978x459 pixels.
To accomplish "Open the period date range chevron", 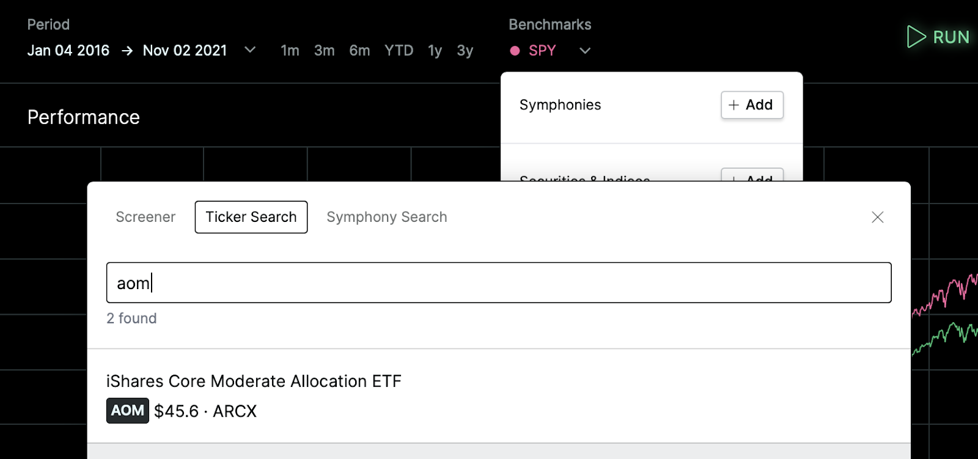I will tap(250, 50).
